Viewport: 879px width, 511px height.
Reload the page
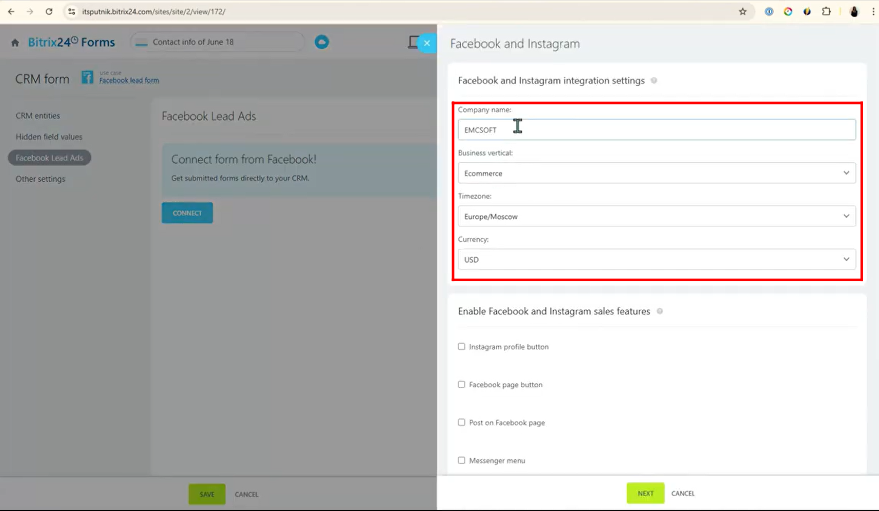[x=49, y=11]
